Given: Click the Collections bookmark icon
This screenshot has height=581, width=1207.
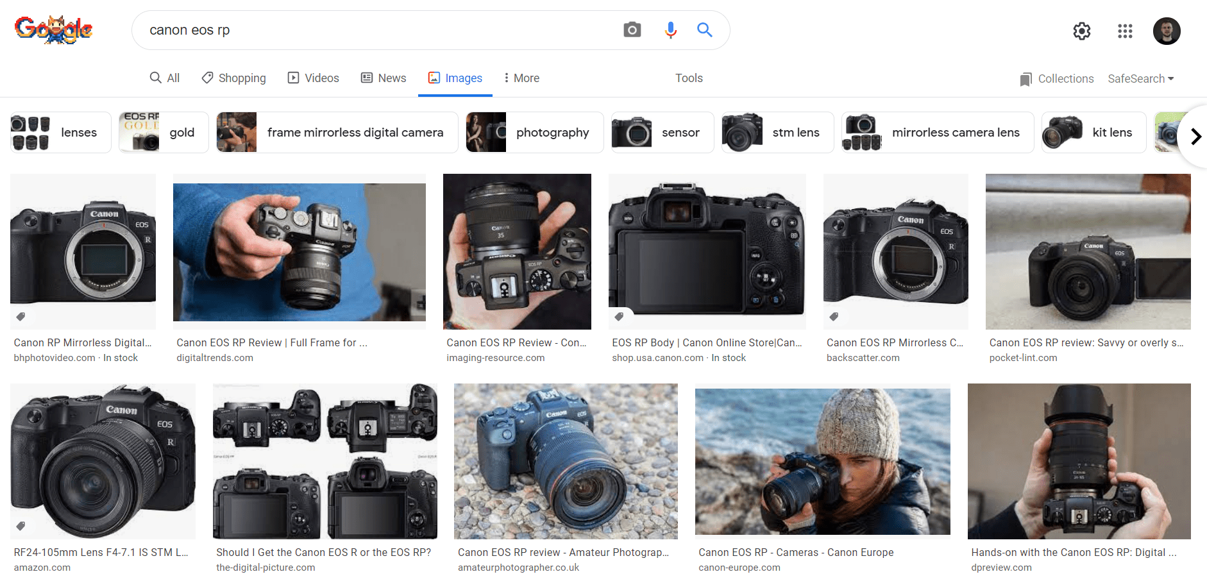Looking at the screenshot, I should pos(1026,79).
